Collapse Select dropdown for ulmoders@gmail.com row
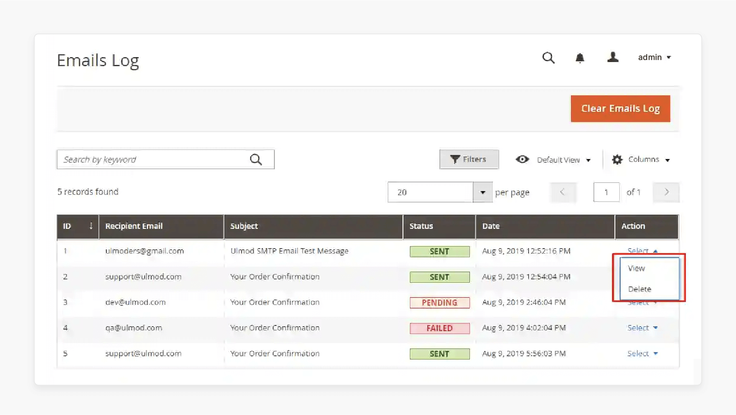736x415 pixels. click(642, 250)
